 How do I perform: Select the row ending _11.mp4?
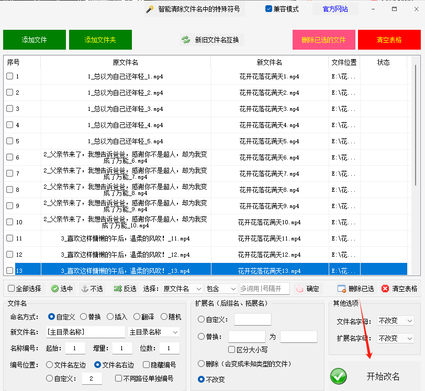tap(206, 238)
